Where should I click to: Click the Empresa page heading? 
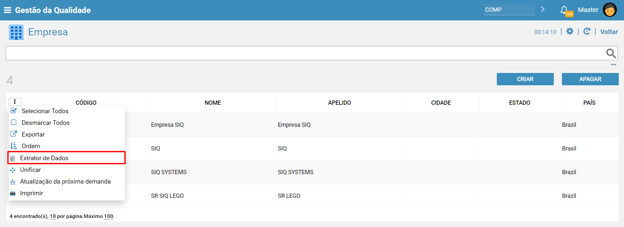coord(48,32)
